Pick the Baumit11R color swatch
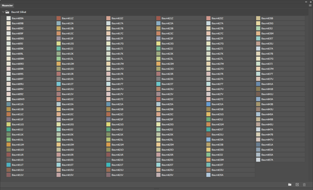Viewport: 313px width, 190px height. click(9, 155)
